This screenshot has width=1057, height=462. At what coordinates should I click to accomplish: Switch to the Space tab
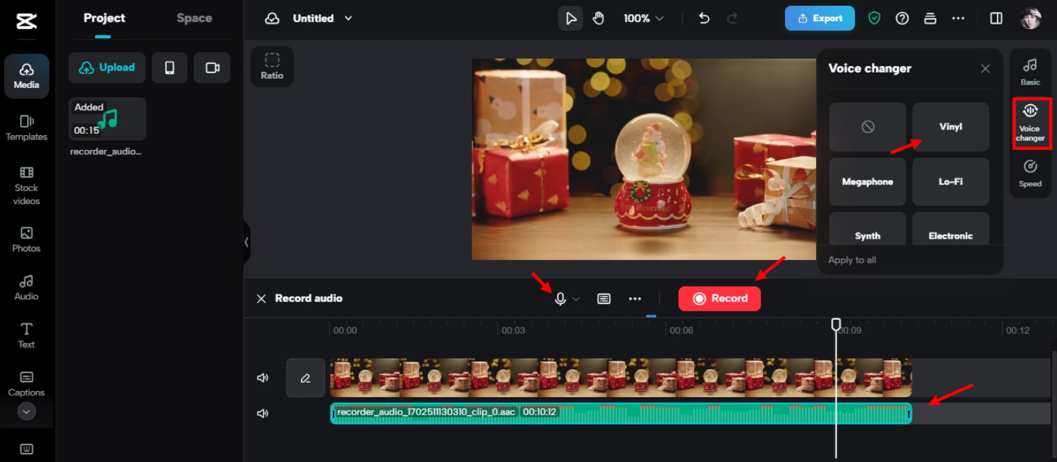[x=193, y=18]
